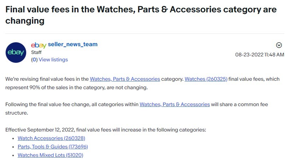
Task: Click the (0) feedback score
Action: (34, 60)
